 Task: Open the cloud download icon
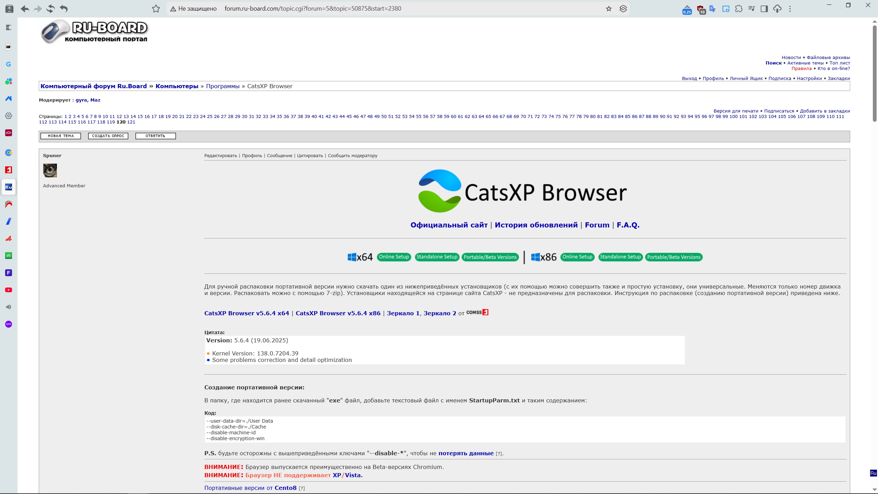pos(777,9)
